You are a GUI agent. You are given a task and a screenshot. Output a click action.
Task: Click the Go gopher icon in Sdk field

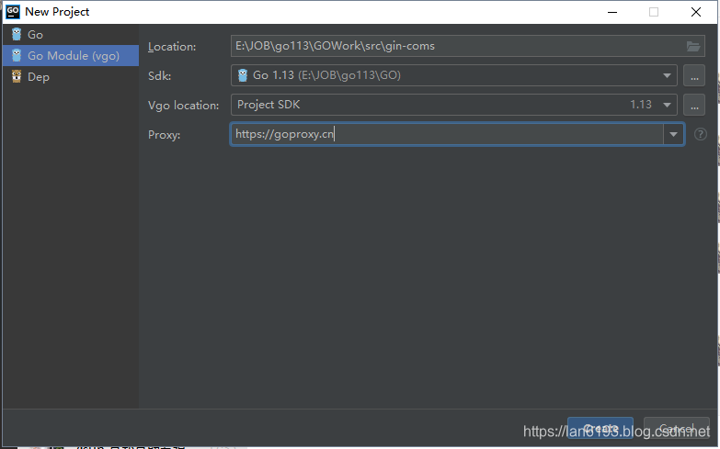pos(243,75)
